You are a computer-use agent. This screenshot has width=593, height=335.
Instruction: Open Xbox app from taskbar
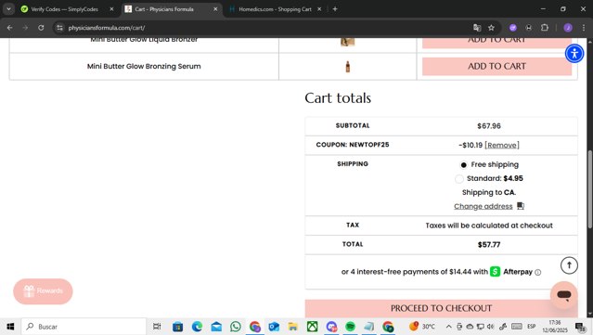point(312,327)
